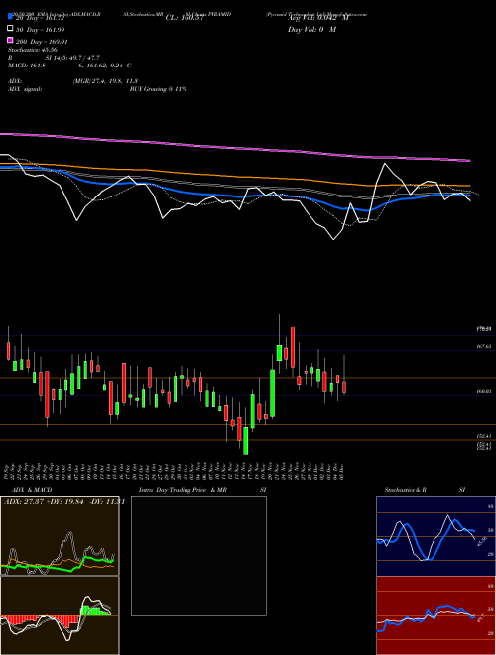Select the '20 Day - 161.72' label

point(40,18)
